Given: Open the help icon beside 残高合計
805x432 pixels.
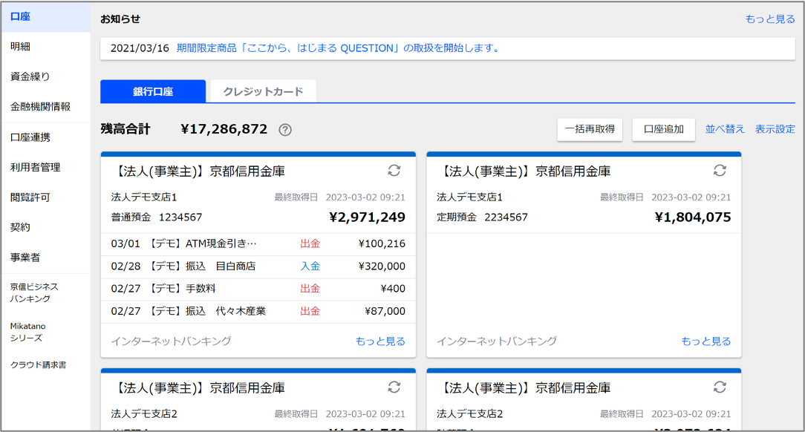Looking at the screenshot, I should coord(285,130).
